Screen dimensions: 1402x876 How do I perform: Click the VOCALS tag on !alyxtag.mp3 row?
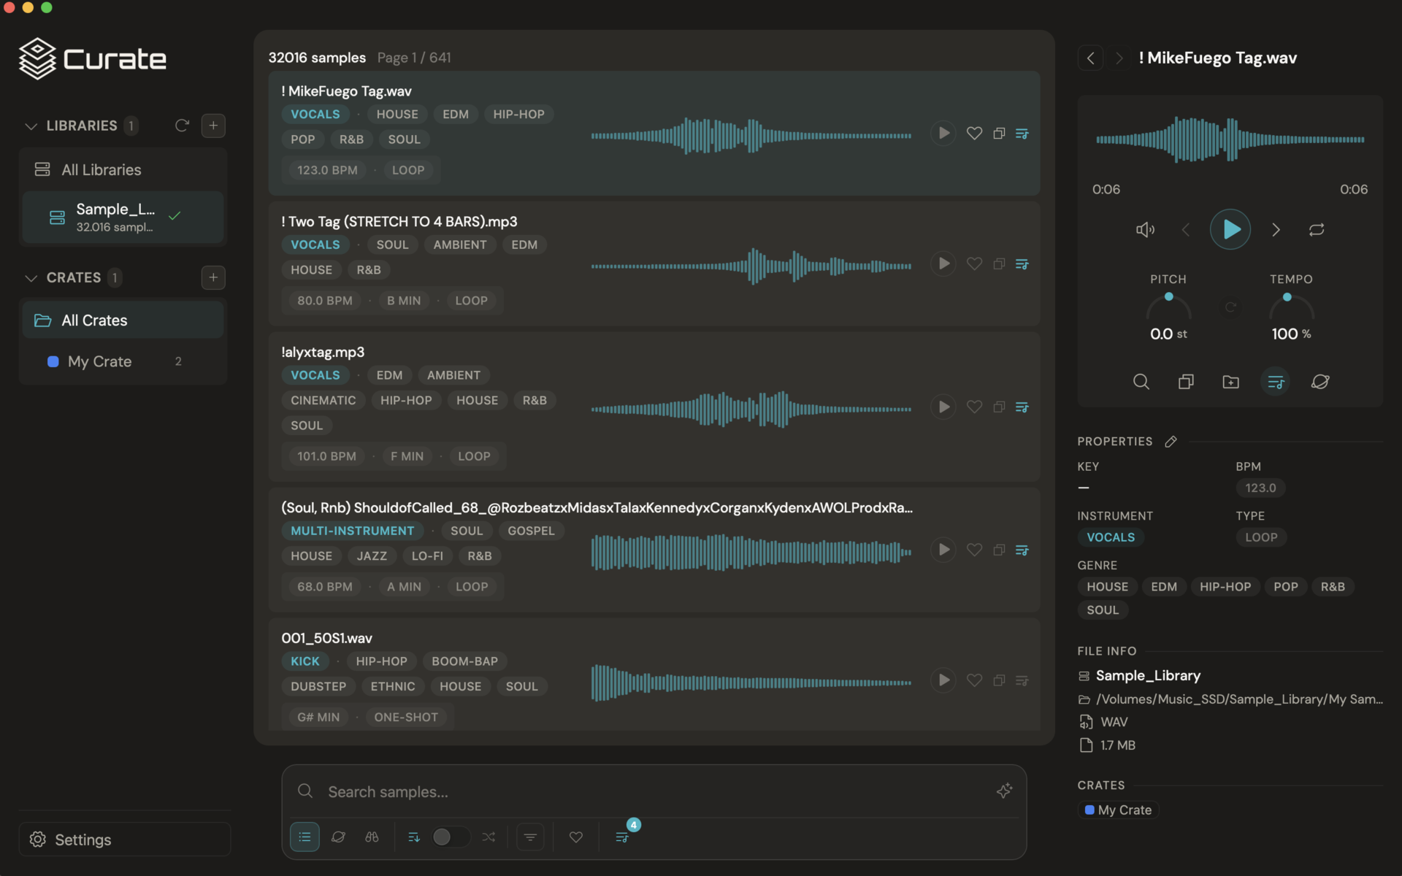[315, 375]
